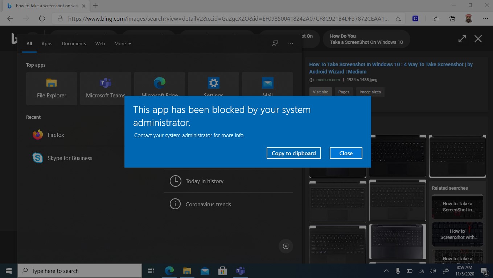This screenshot has width=493, height=278.
Task: Open related search How to Take a ScreenShot in
Action: click(457, 207)
